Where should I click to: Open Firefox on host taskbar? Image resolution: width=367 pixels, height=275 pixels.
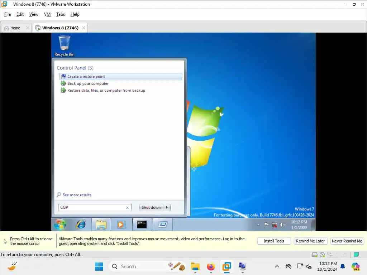click(x=211, y=266)
